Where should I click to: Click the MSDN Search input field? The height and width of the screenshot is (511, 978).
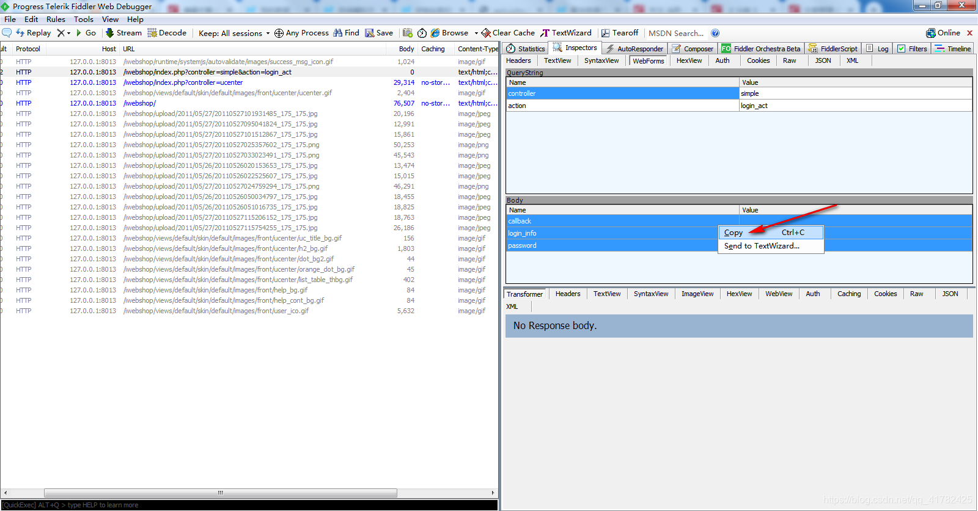click(676, 33)
